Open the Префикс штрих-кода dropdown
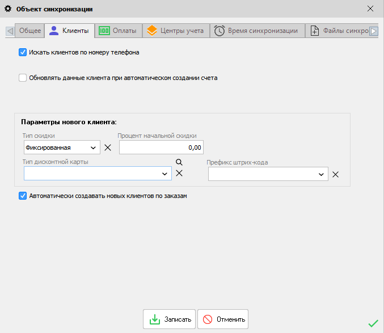This screenshot has width=384, height=333. pos(321,174)
